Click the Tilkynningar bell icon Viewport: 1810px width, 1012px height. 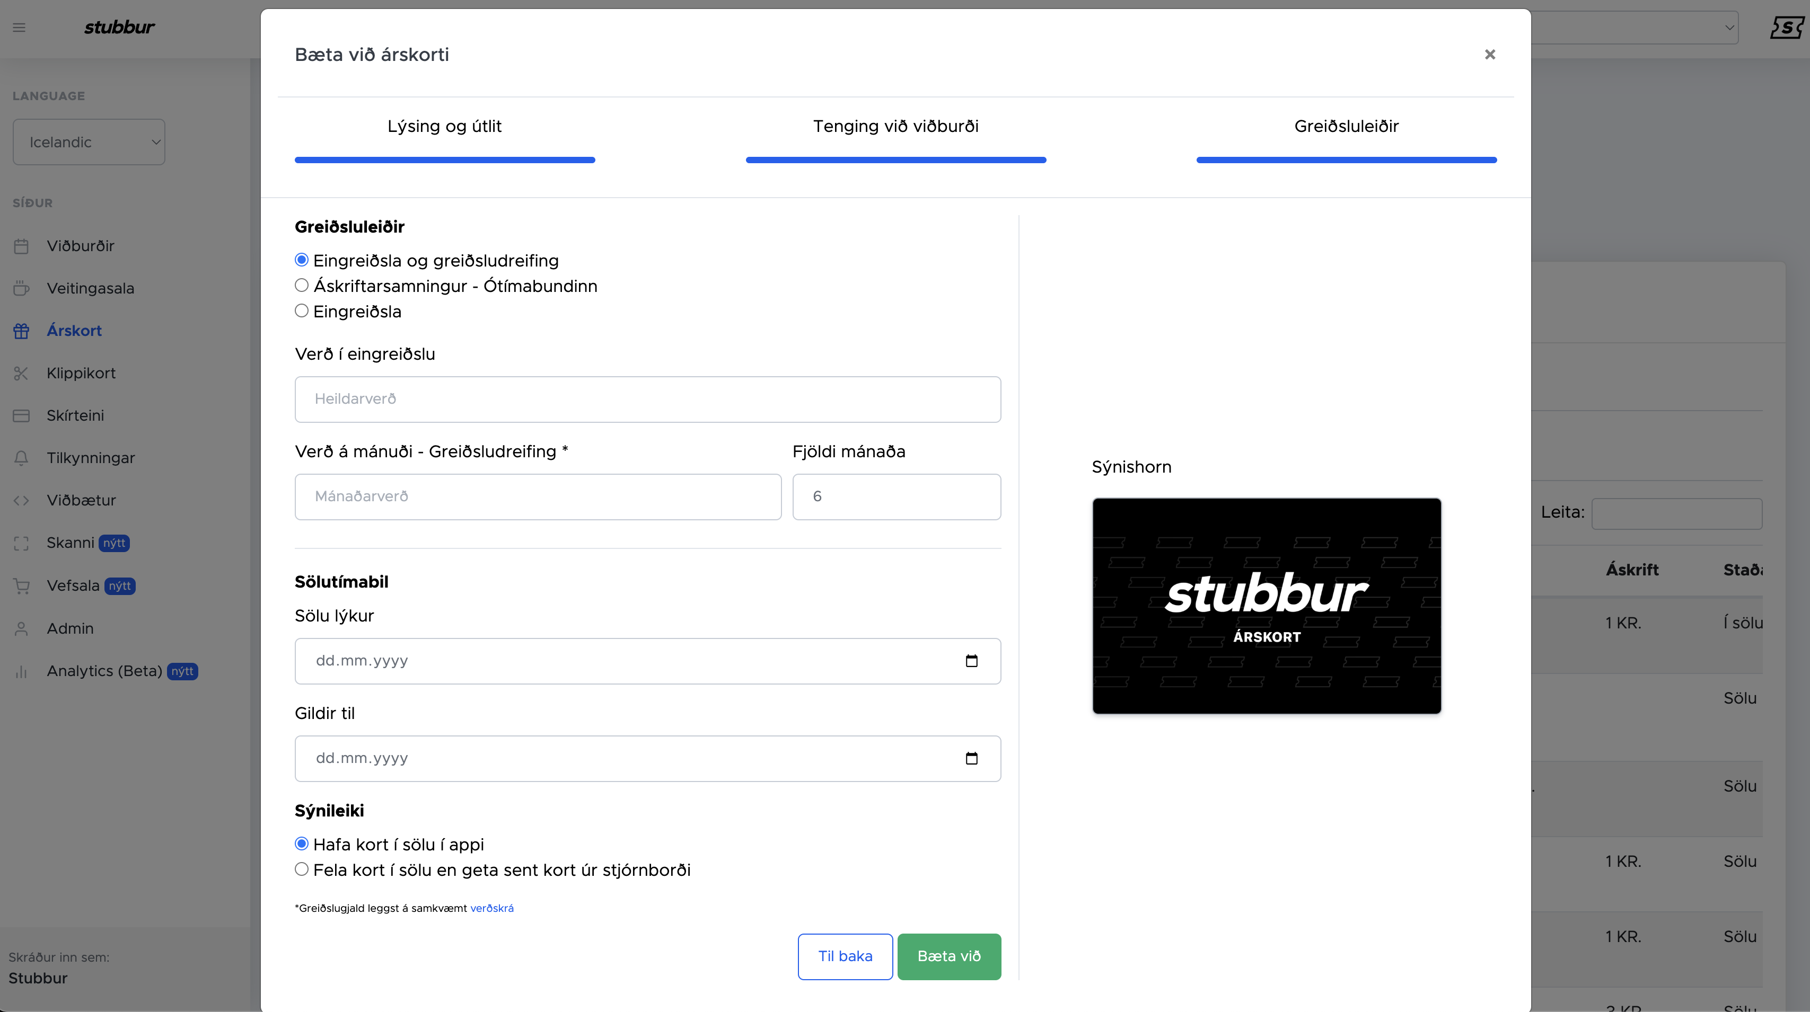point(21,459)
